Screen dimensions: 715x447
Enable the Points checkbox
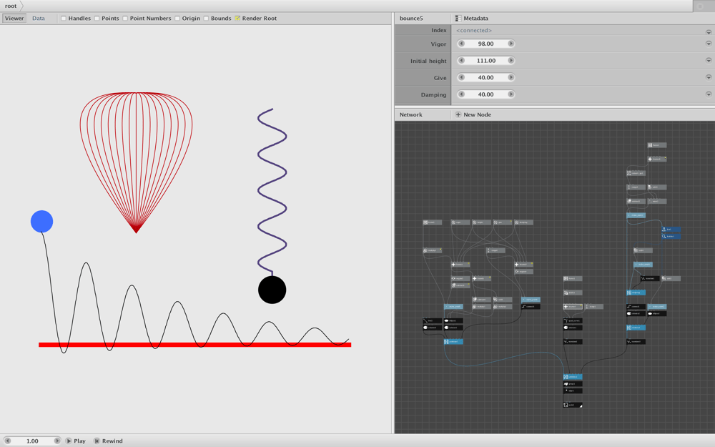[97, 19]
